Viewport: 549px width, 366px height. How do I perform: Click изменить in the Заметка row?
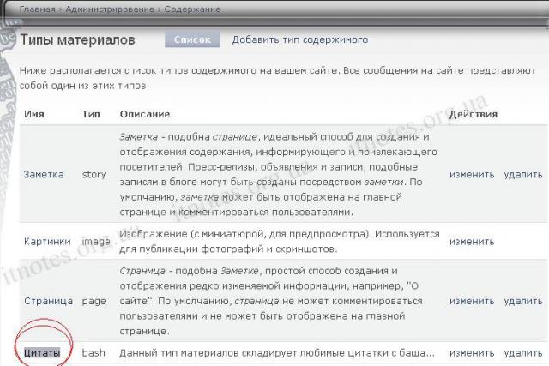pyautogui.click(x=472, y=174)
